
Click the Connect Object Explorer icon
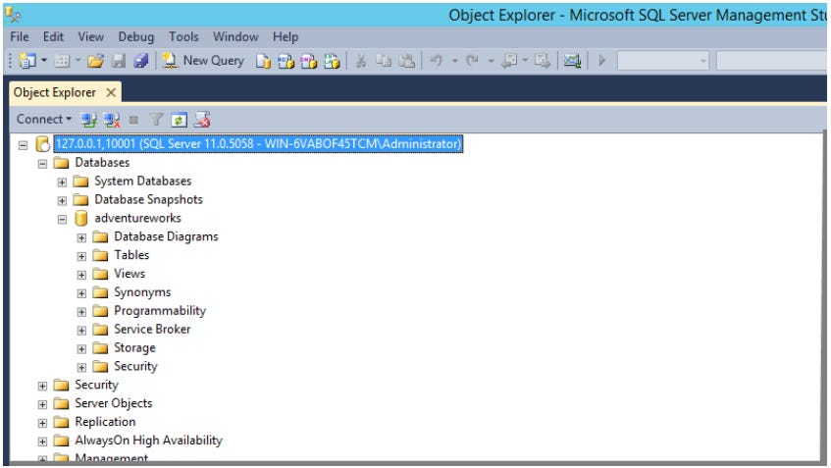[x=88, y=121]
